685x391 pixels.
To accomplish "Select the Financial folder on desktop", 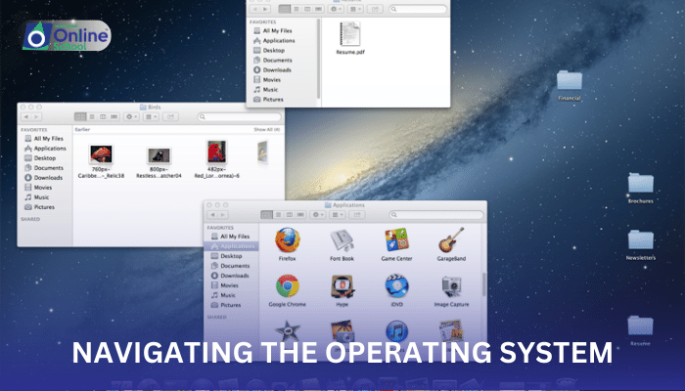I will pyautogui.click(x=570, y=81).
